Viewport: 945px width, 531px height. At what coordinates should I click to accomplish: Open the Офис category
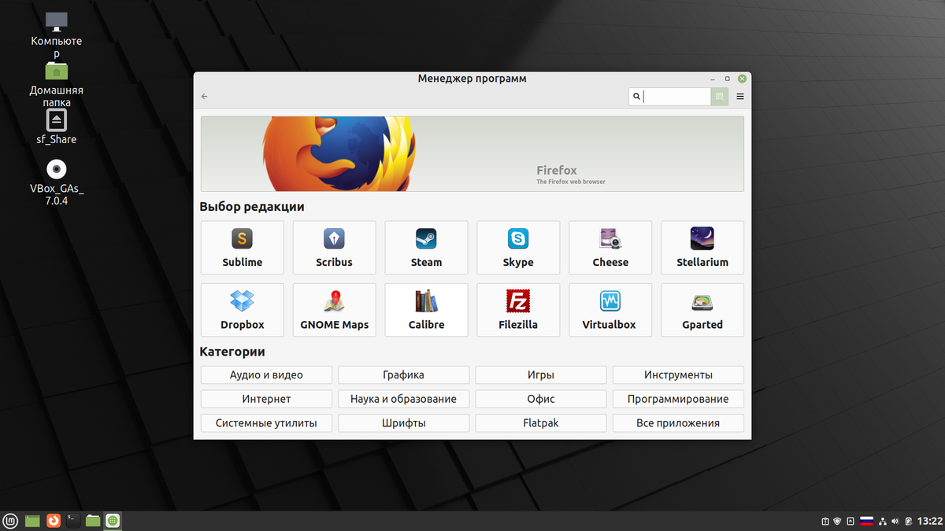coord(541,399)
